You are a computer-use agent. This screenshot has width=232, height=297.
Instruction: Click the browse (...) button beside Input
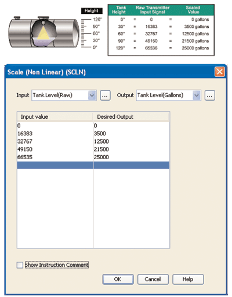click(x=105, y=96)
